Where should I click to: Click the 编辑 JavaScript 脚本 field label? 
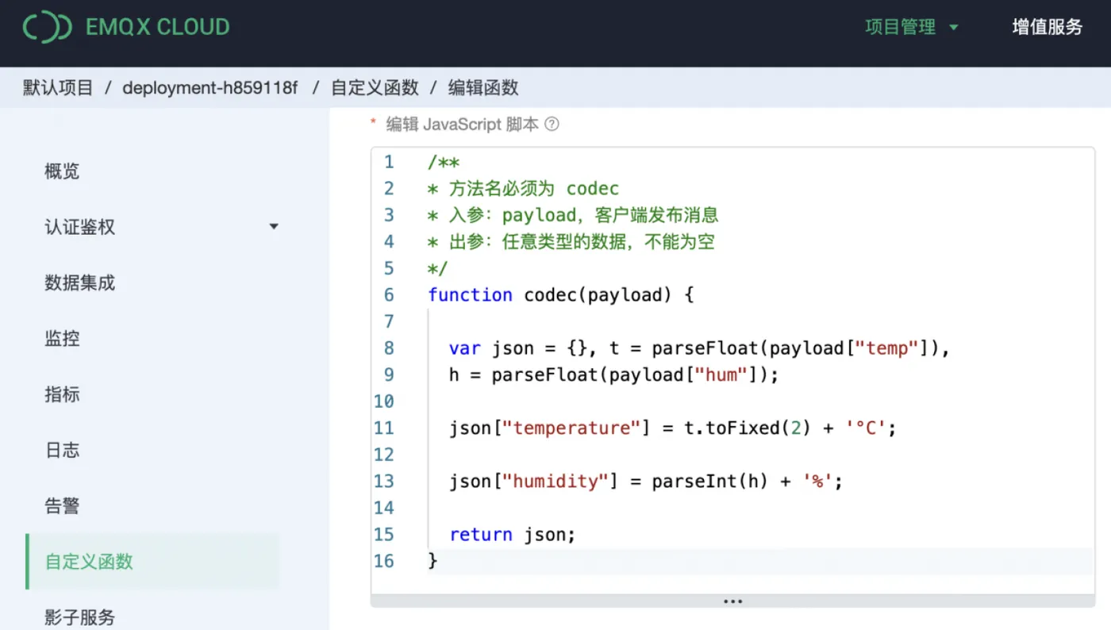click(x=462, y=125)
